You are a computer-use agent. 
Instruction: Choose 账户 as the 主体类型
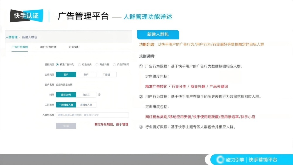click(86, 74)
